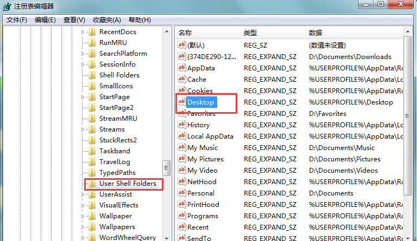Open the 帮助(H) menu
This screenshot has width=417, height=241.
(140, 20)
